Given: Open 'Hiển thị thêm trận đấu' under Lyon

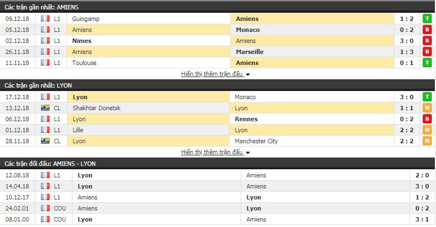Looking at the screenshot, I should coord(212,152).
